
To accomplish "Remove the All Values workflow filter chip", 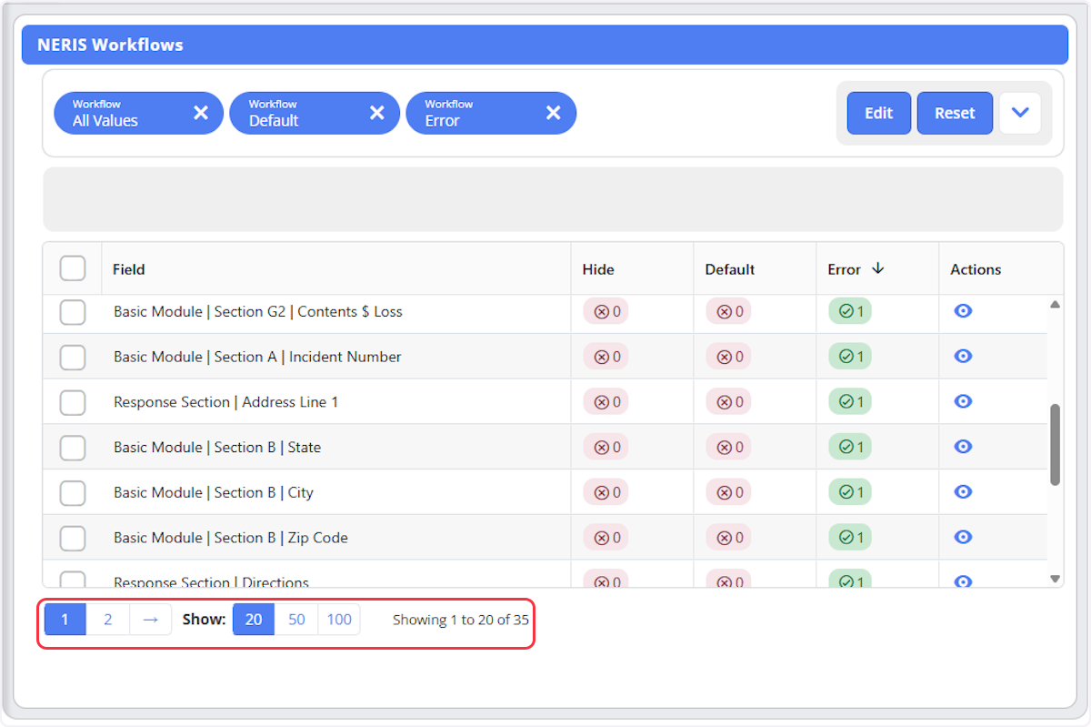I will click(x=201, y=113).
